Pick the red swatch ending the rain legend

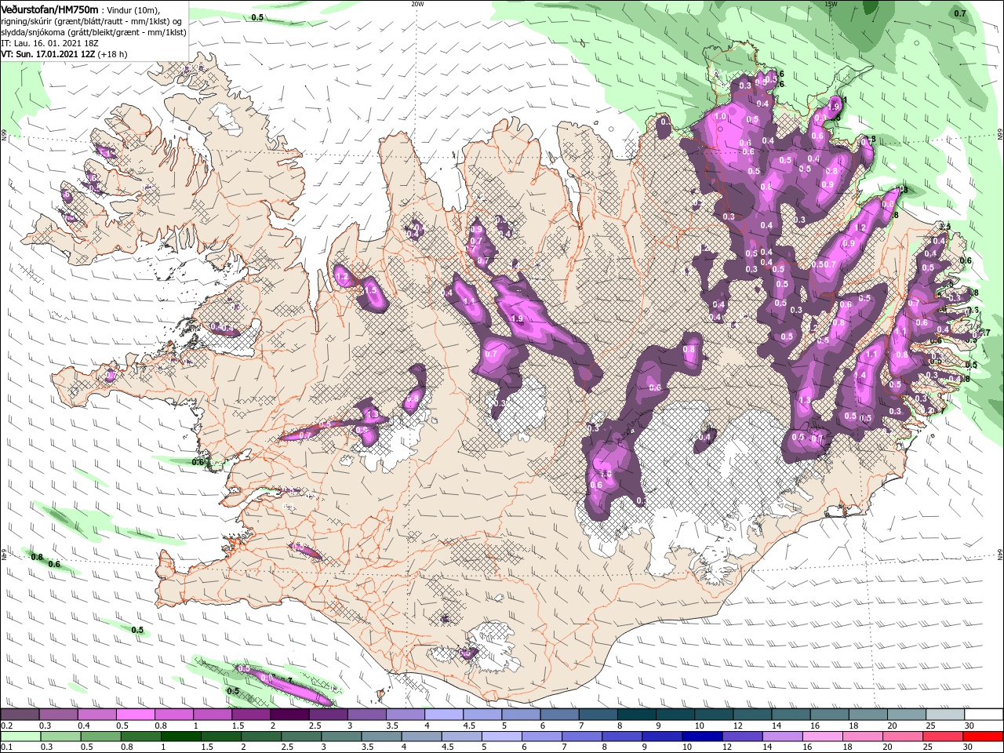984,737
